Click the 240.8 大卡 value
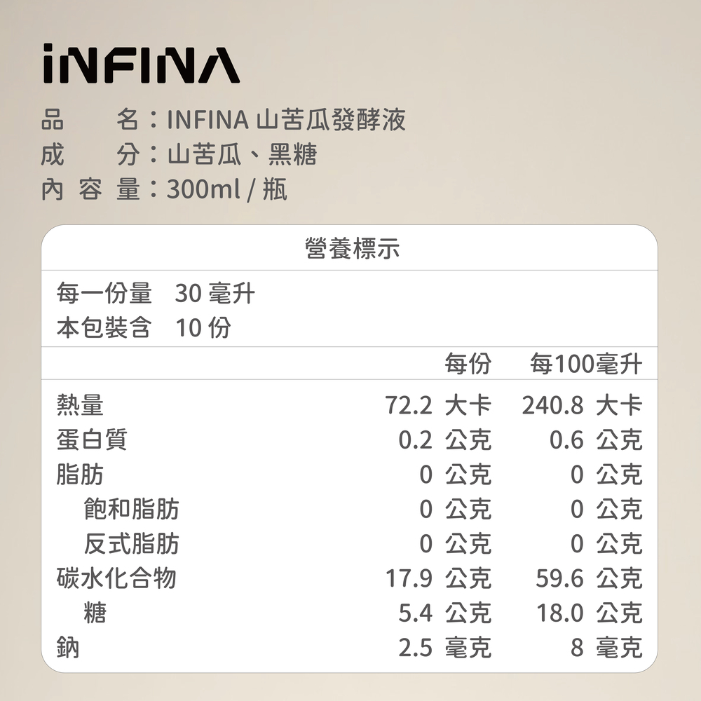 582,404
